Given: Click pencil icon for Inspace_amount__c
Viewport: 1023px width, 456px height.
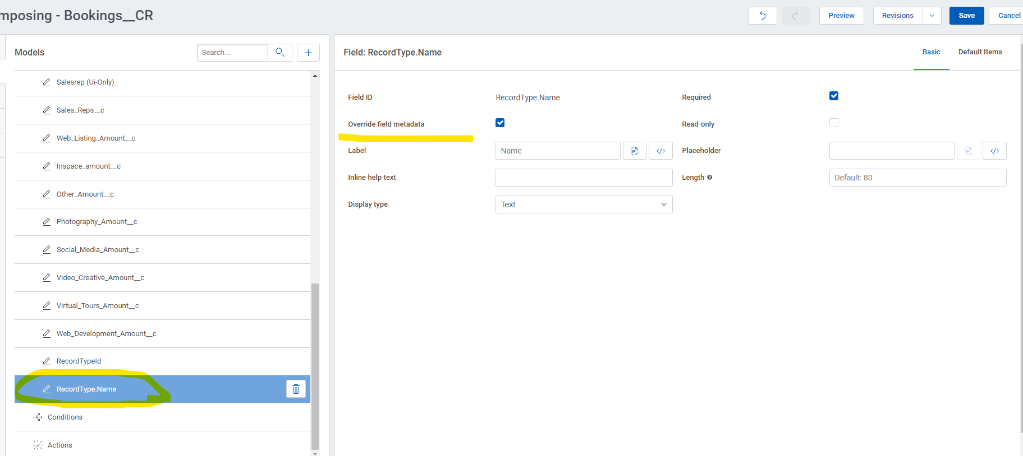Looking at the screenshot, I should click(x=47, y=166).
